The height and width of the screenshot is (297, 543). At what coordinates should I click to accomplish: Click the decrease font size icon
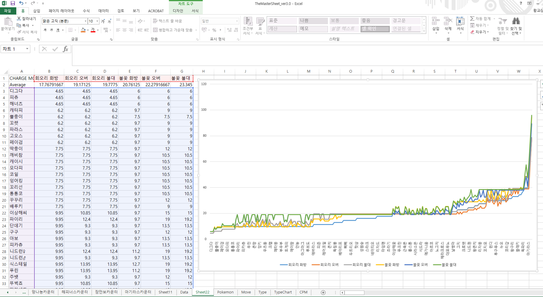tap(109, 21)
